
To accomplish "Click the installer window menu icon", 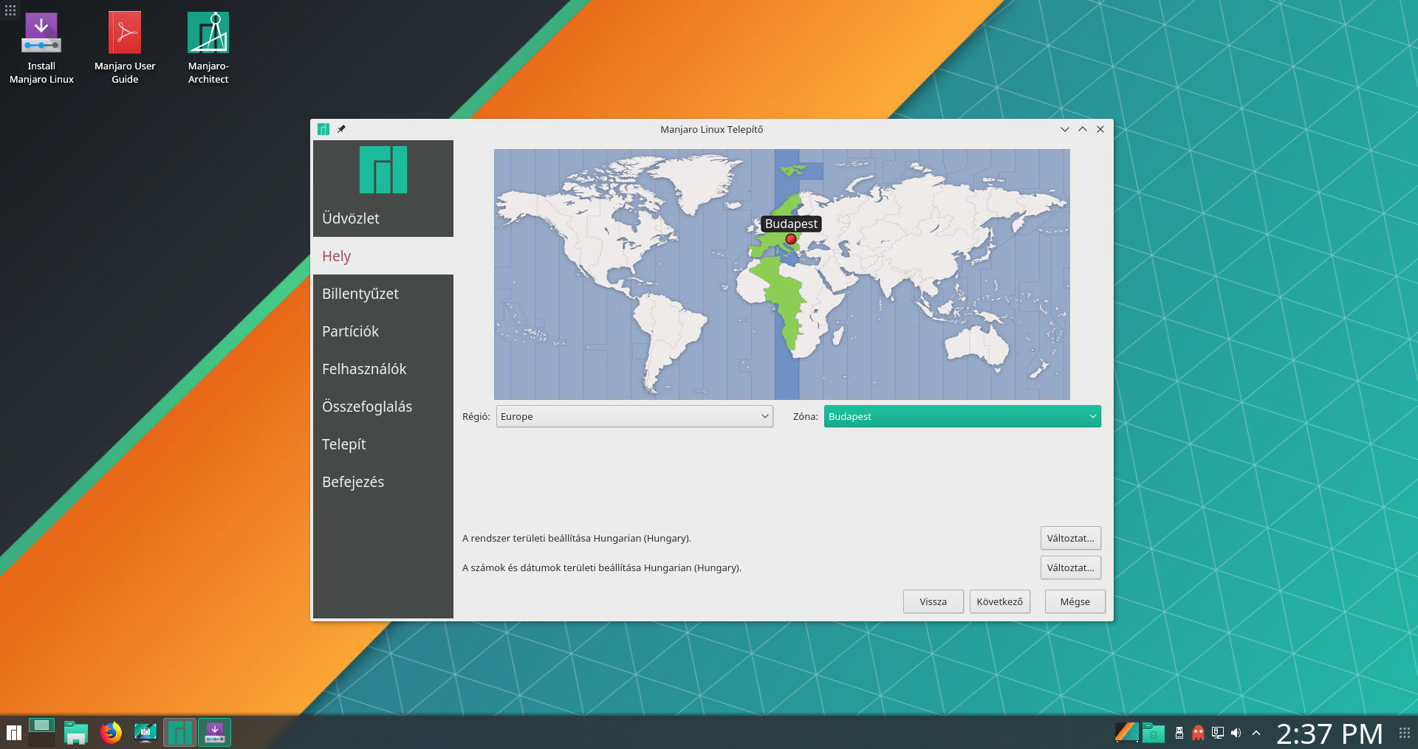I will click(x=323, y=129).
